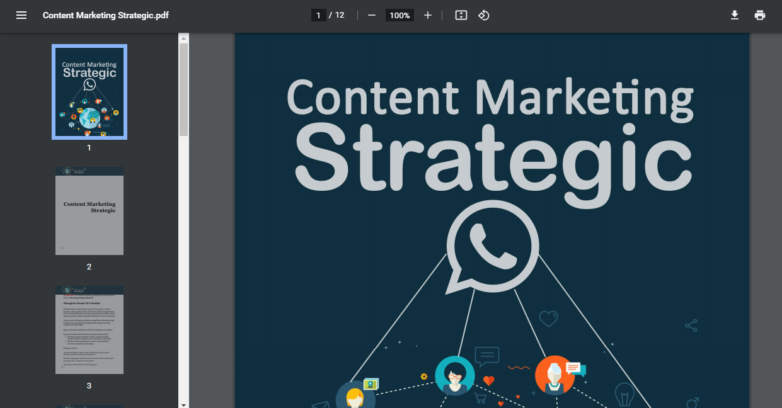Rotate the document counterclockwise
The width and height of the screenshot is (782, 408).
tap(484, 15)
